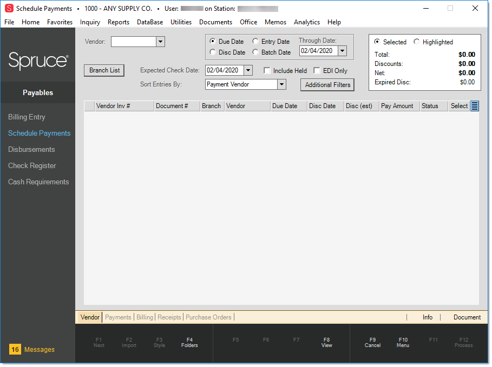Open the DataBase menu
This screenshot has width=492, height=367.
coord(150,22)
